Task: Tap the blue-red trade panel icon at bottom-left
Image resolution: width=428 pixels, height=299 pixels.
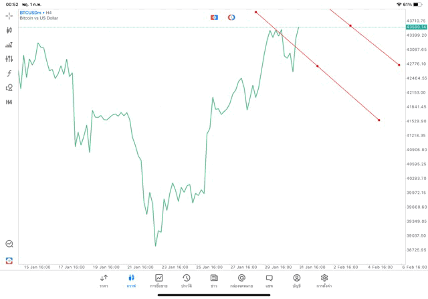Action: 9,260
